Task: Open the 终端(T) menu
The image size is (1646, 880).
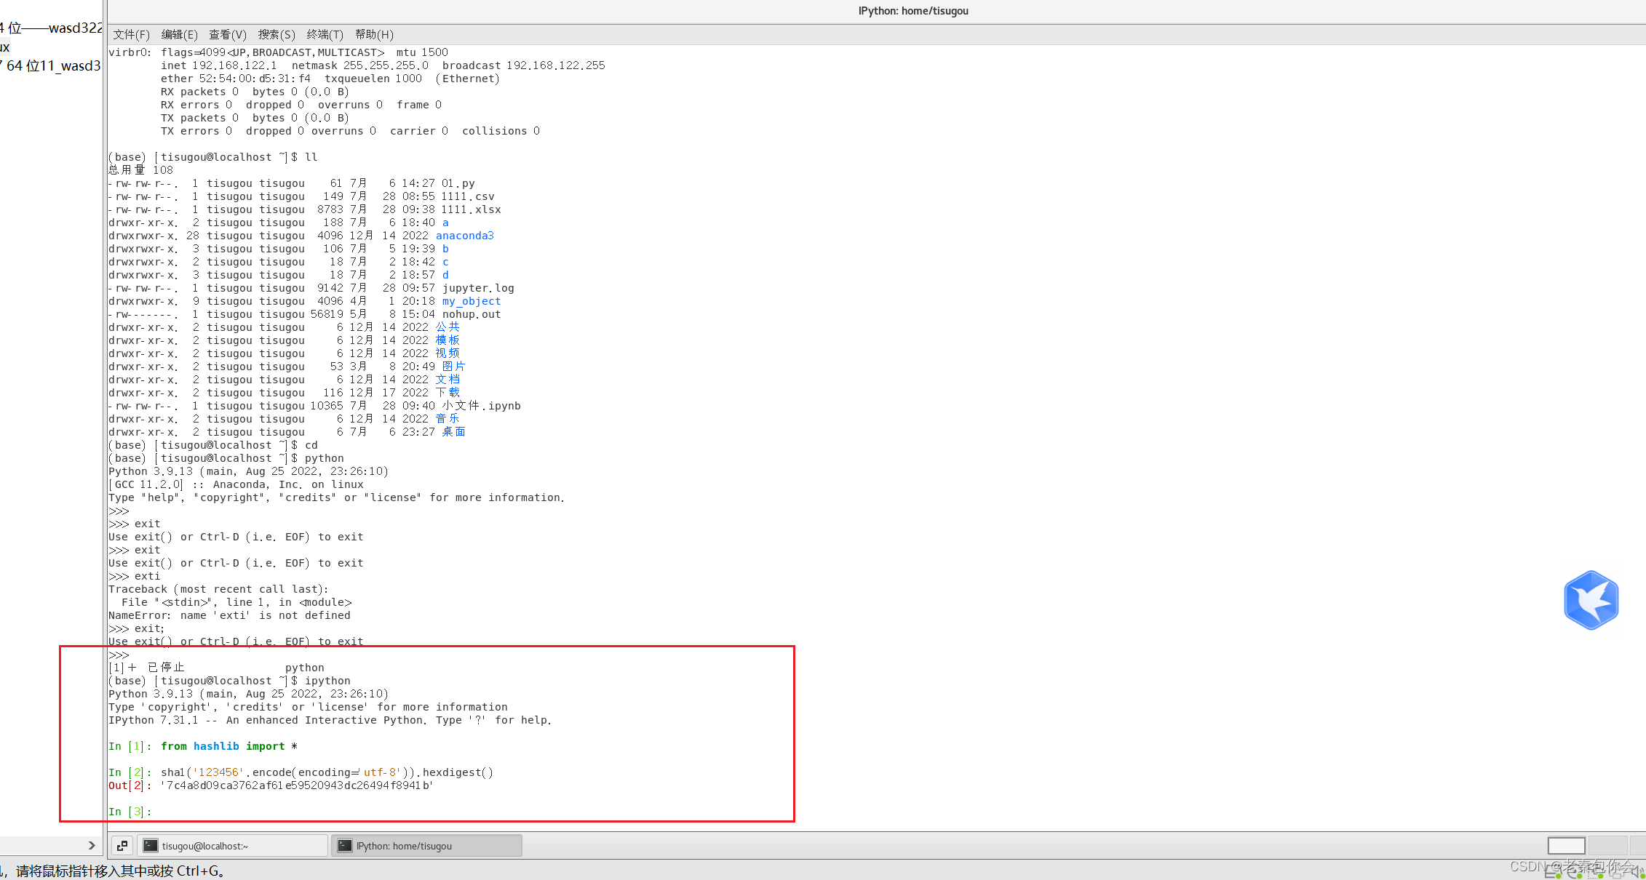Action: [325, 34]
